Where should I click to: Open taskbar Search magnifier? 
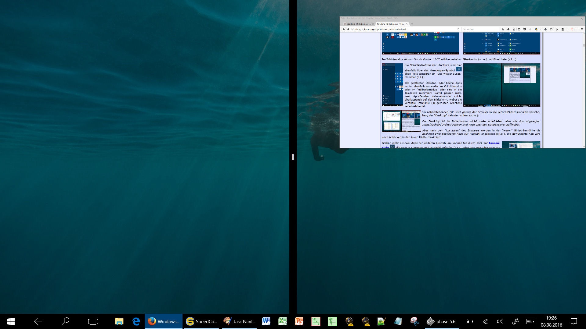65,321
